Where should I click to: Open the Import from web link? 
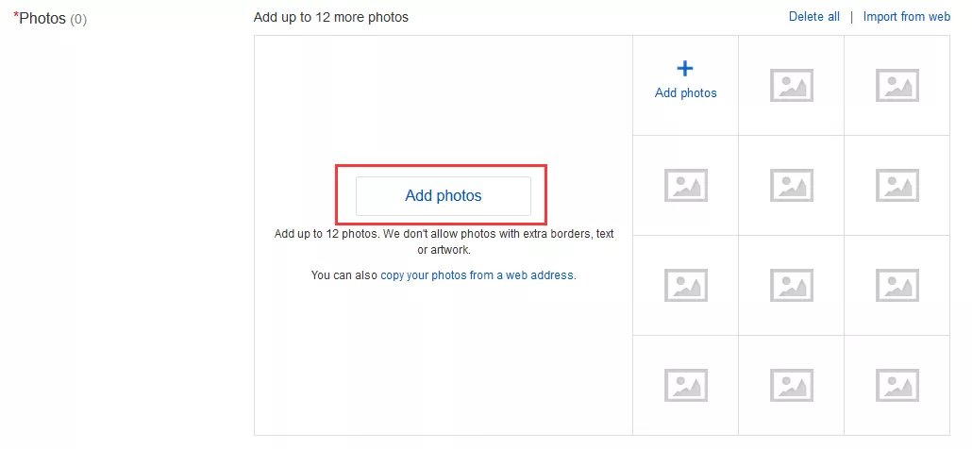click(907, 17)
